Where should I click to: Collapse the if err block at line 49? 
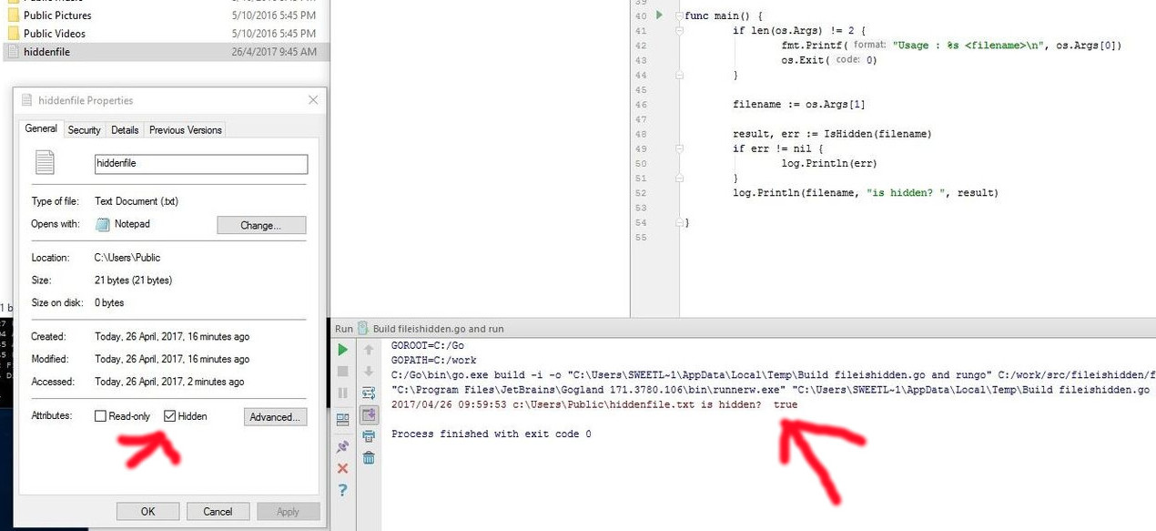pyautogui.click(x=680, y=149)
